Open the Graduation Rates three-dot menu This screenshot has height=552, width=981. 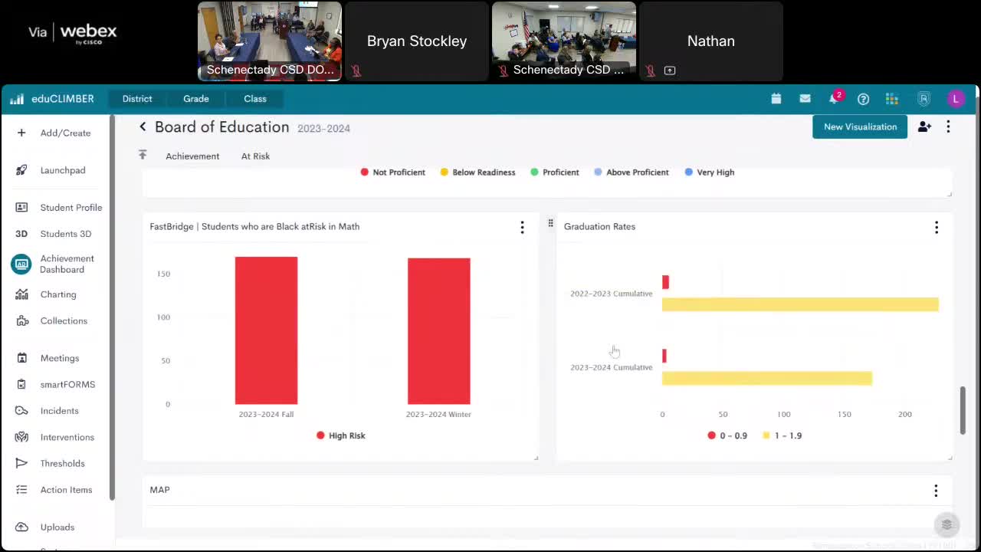coord(936,227)
